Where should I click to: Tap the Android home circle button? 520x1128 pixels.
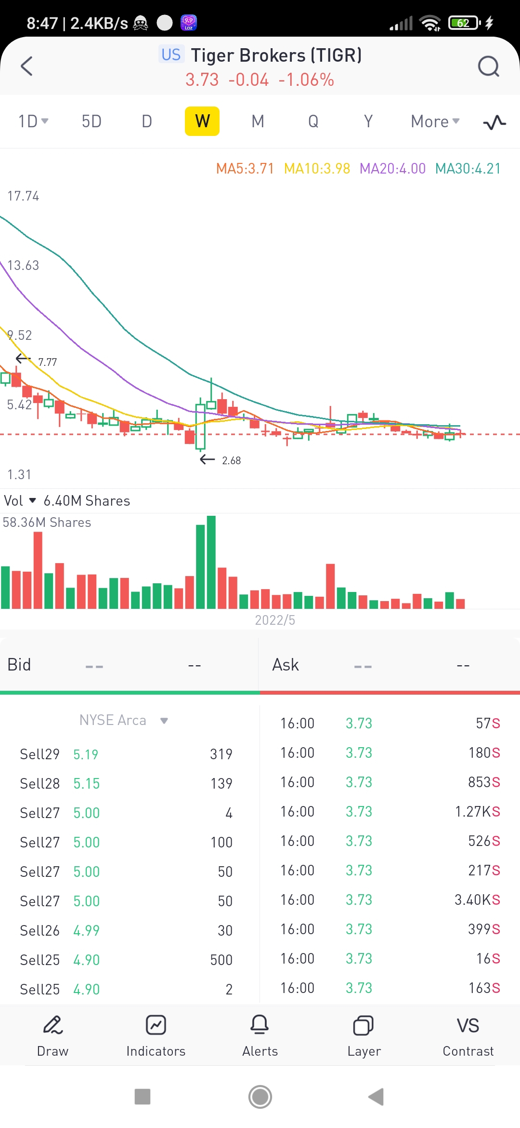(260, 1097)
